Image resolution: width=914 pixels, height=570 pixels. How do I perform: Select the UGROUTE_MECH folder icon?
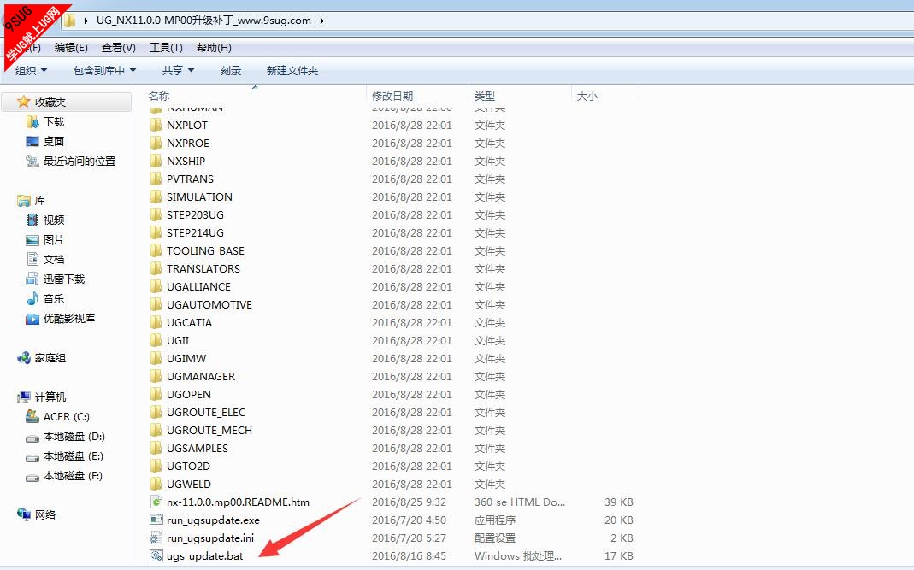(x=156, y=430)
